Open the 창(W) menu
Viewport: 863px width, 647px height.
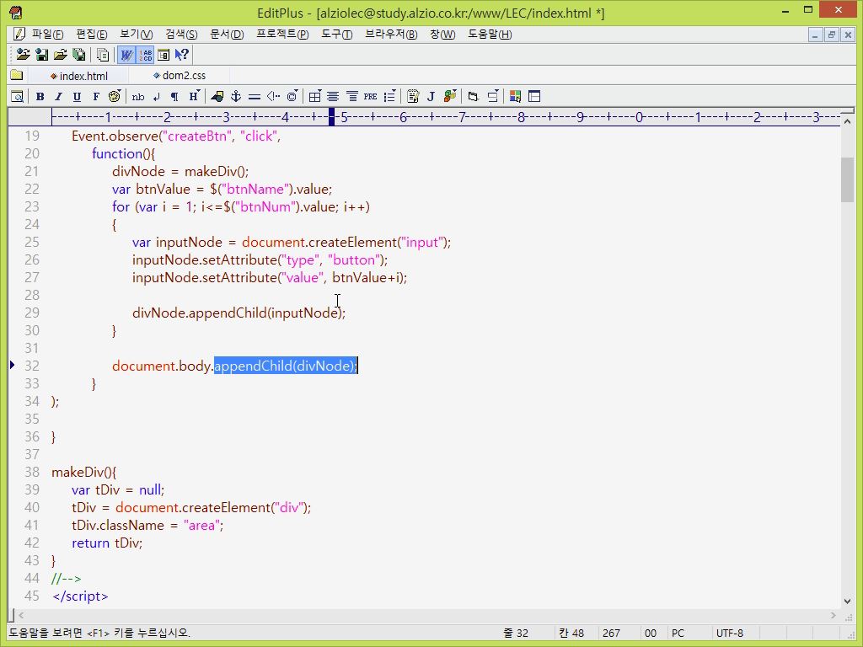pos(442,34)
